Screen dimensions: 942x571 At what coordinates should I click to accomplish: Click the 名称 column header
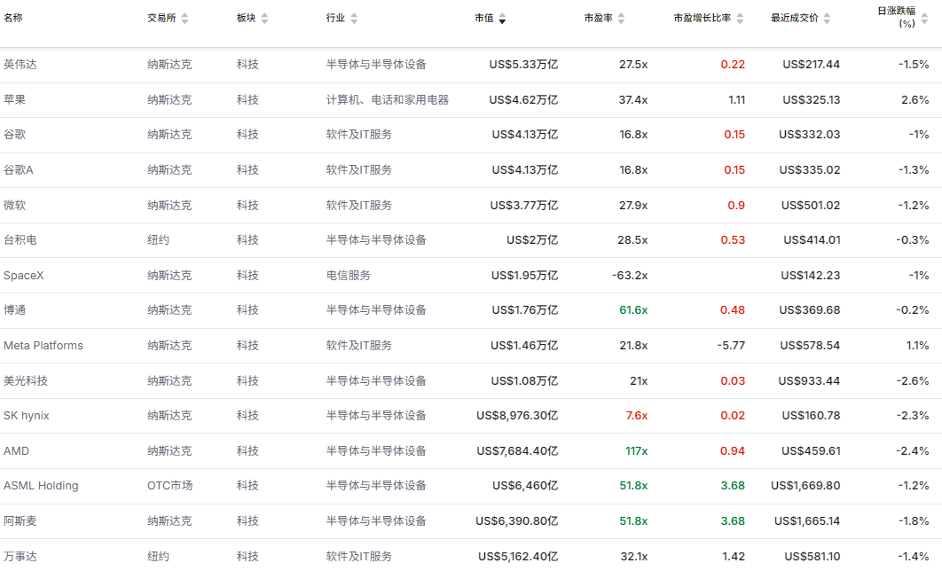[13, 18]
